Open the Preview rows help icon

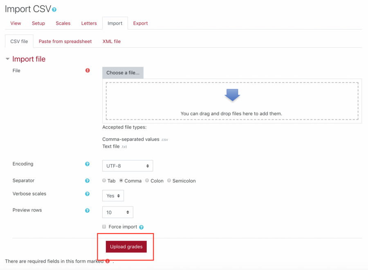coord(88,211)
